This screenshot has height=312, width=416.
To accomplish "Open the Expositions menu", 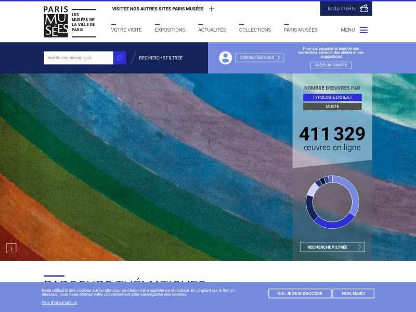I will 170,30.
